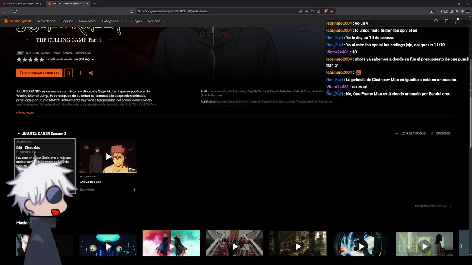This screenshot has width=472, height=265.
Task: Toggle the browser sidebar panel
Action: [446, 11]
